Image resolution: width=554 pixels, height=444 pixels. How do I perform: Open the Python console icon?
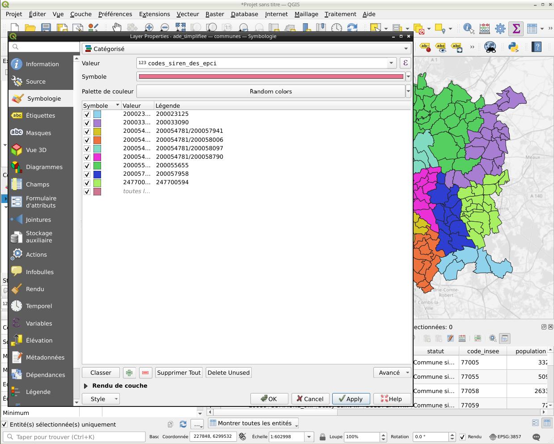513,47
